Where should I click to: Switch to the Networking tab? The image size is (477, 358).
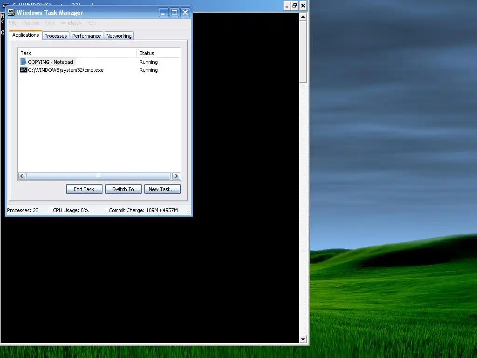(x=119, y=36)
